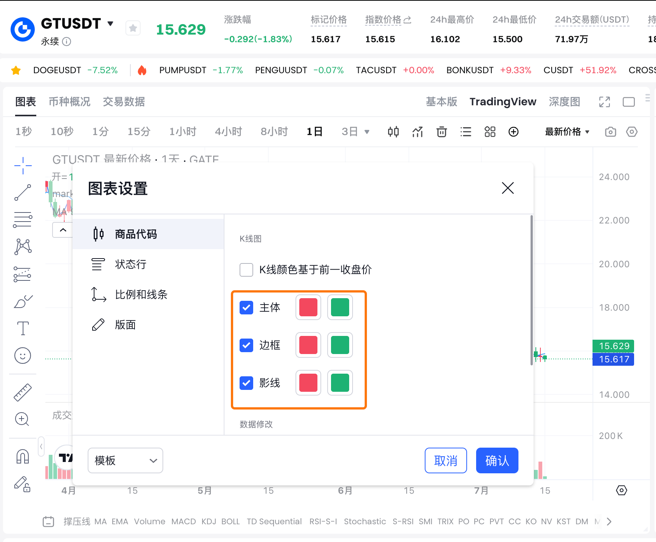Switch to 状态行 settings section
Image resolution: width=656 pixels, height=542 pixels.
coord(130,264)
